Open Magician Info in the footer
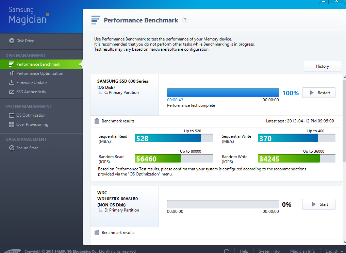 tap(302, 251)
